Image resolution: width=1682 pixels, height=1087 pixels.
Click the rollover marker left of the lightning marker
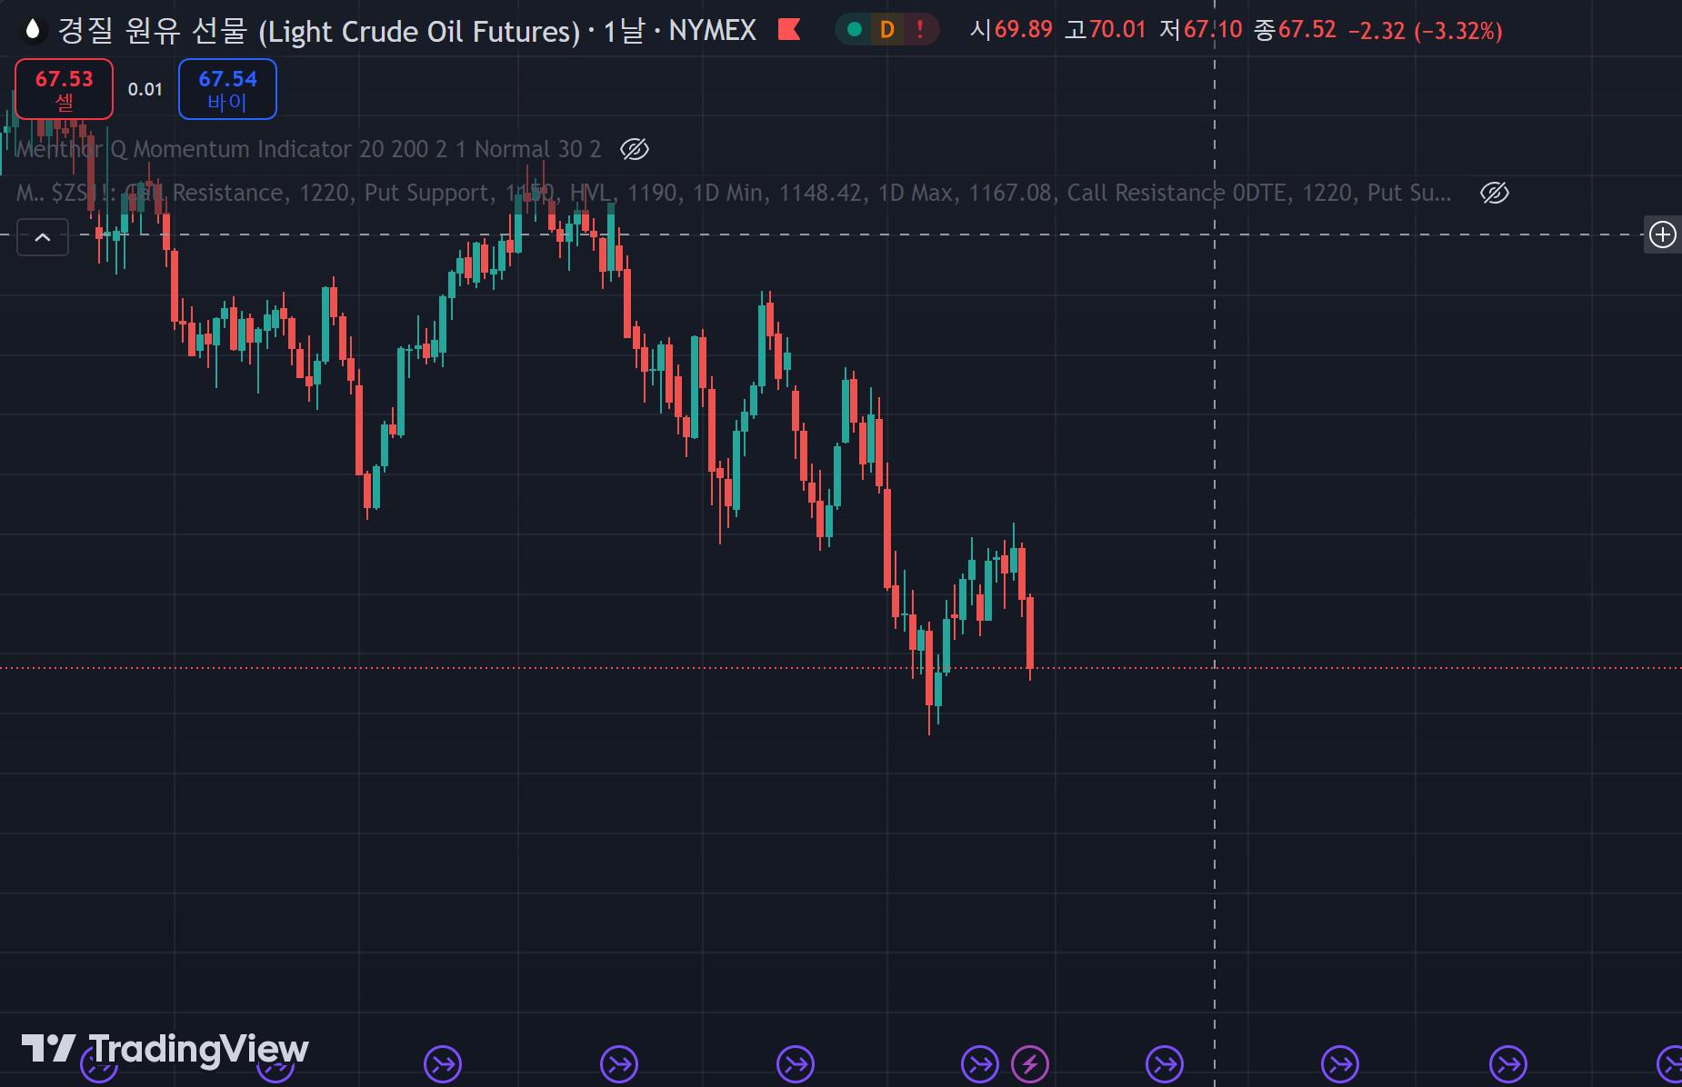pyautogui.click(x=979, y=1063)
